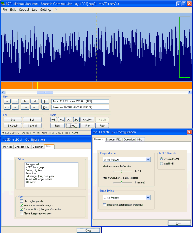The height and width of the screenshot is (233, 193).
Task: Click the yellow cursor marker in orange bar
Action: pos(37,86)
